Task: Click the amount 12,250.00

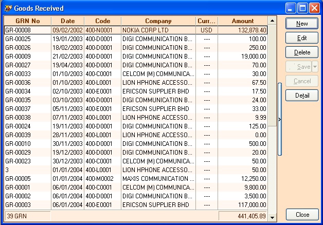Action: coord(254,179)
